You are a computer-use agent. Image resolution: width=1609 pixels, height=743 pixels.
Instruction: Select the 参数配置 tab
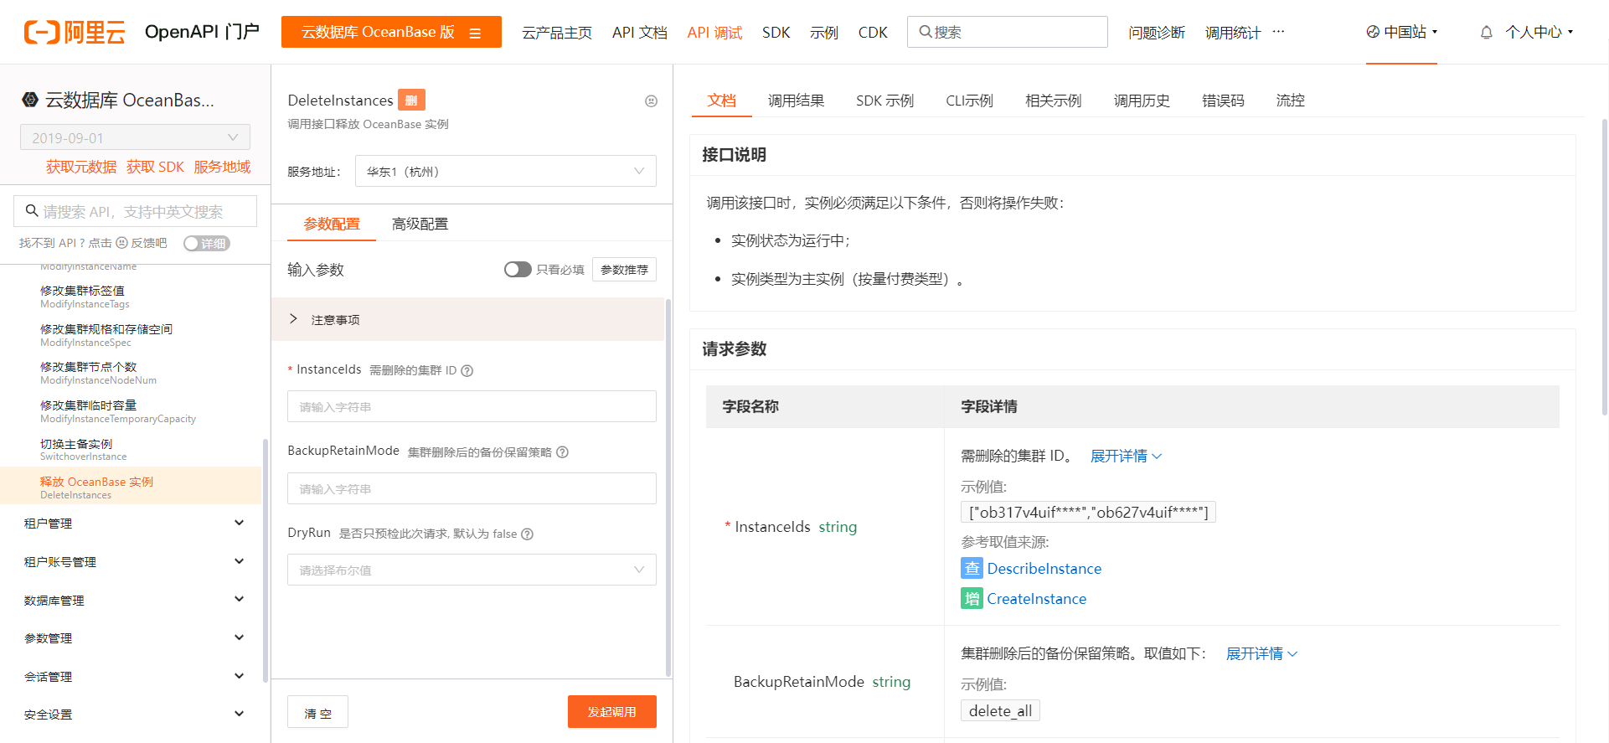332,224
